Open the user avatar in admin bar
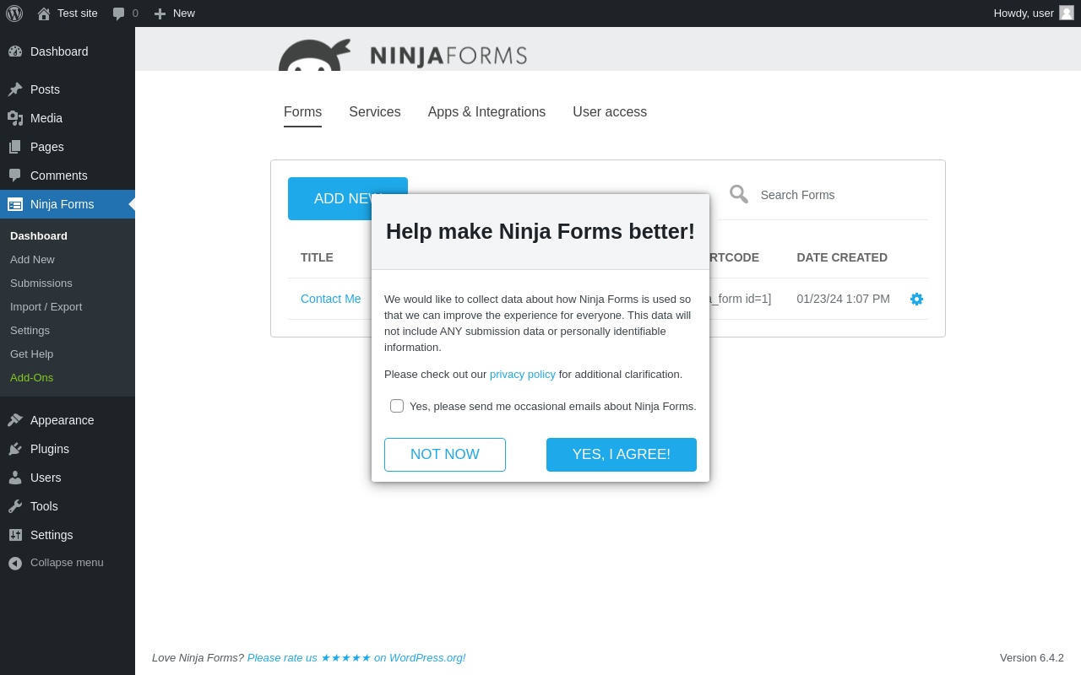Viewport: 1081px width, 675px height. (x=1067, y=13)
